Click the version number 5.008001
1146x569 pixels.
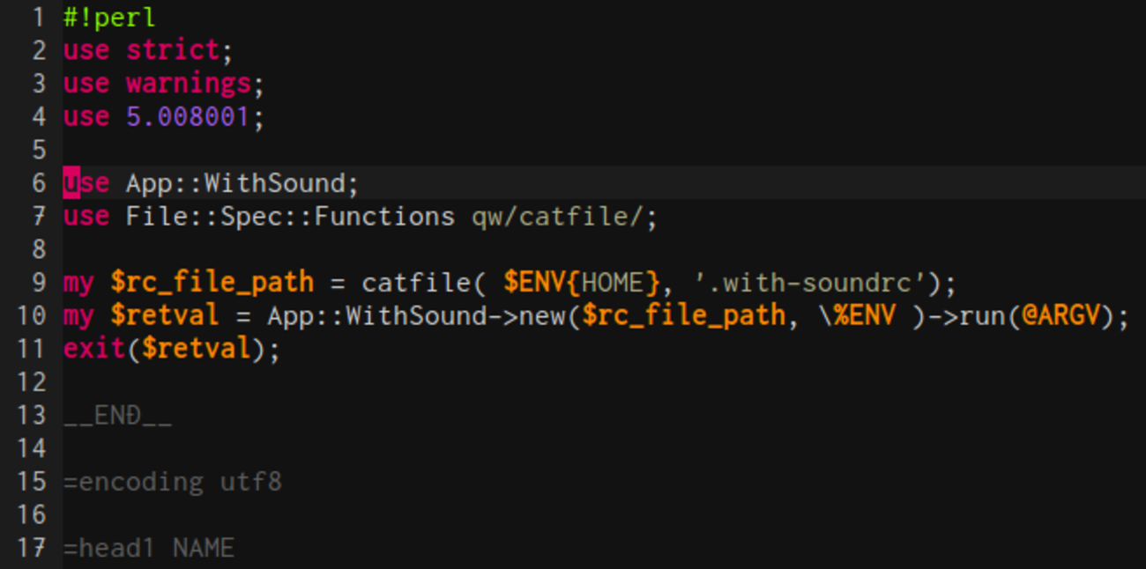[188, 117]
